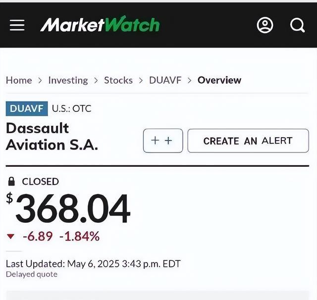Click the MarketWatch logo
The image size is (317, 300).
click(x=100, y=24)
